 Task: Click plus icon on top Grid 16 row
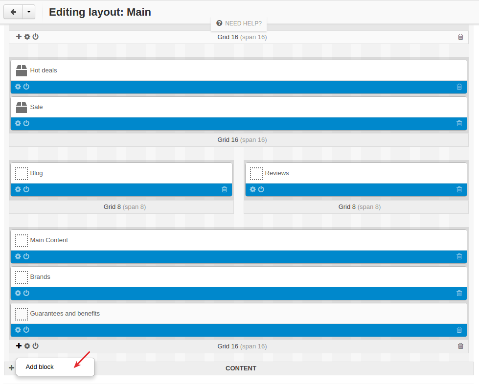[19, 37]
